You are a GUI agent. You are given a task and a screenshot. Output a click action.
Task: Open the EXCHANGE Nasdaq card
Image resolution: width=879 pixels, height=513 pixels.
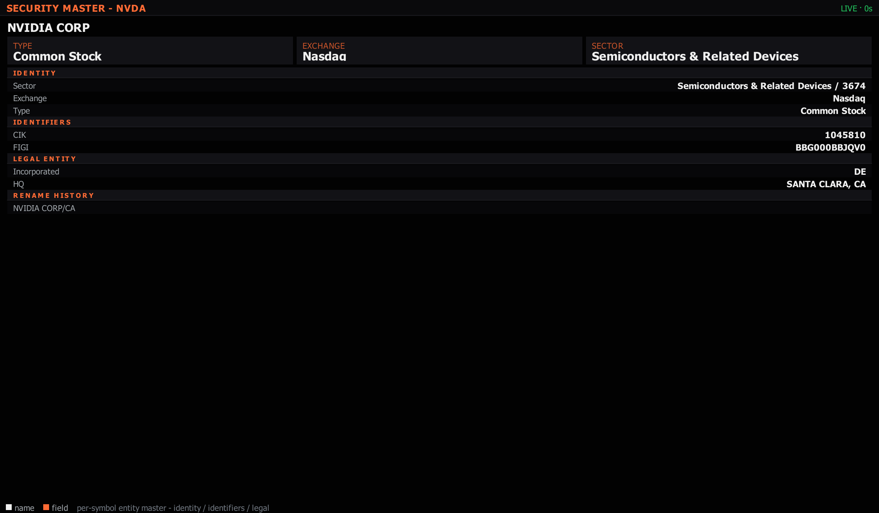pyautogui.click(x=439, y=51)
